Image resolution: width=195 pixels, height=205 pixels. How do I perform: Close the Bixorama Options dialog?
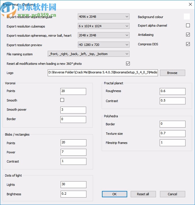pos(190,4)
